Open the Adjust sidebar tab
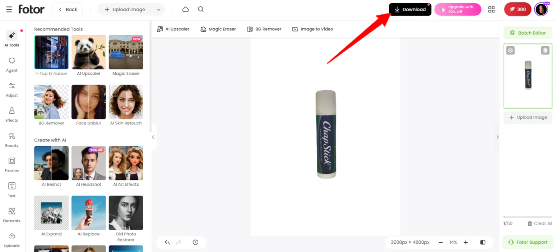The width and height of the screenshot is (556, 252). coord(12,90)
